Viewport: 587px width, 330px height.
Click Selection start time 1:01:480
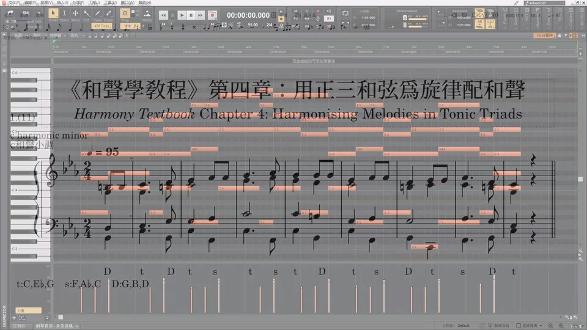pyautogui.click(x=464, y=18)
